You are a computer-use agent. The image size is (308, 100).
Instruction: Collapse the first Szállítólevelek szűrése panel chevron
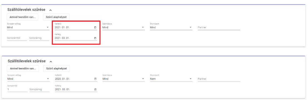click(x=50, y=10)
